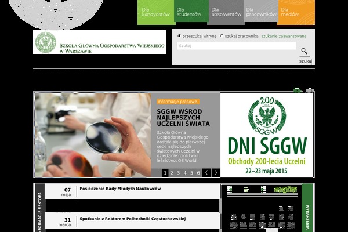Open the Dla studentów section tab

(x=191, y=11)
